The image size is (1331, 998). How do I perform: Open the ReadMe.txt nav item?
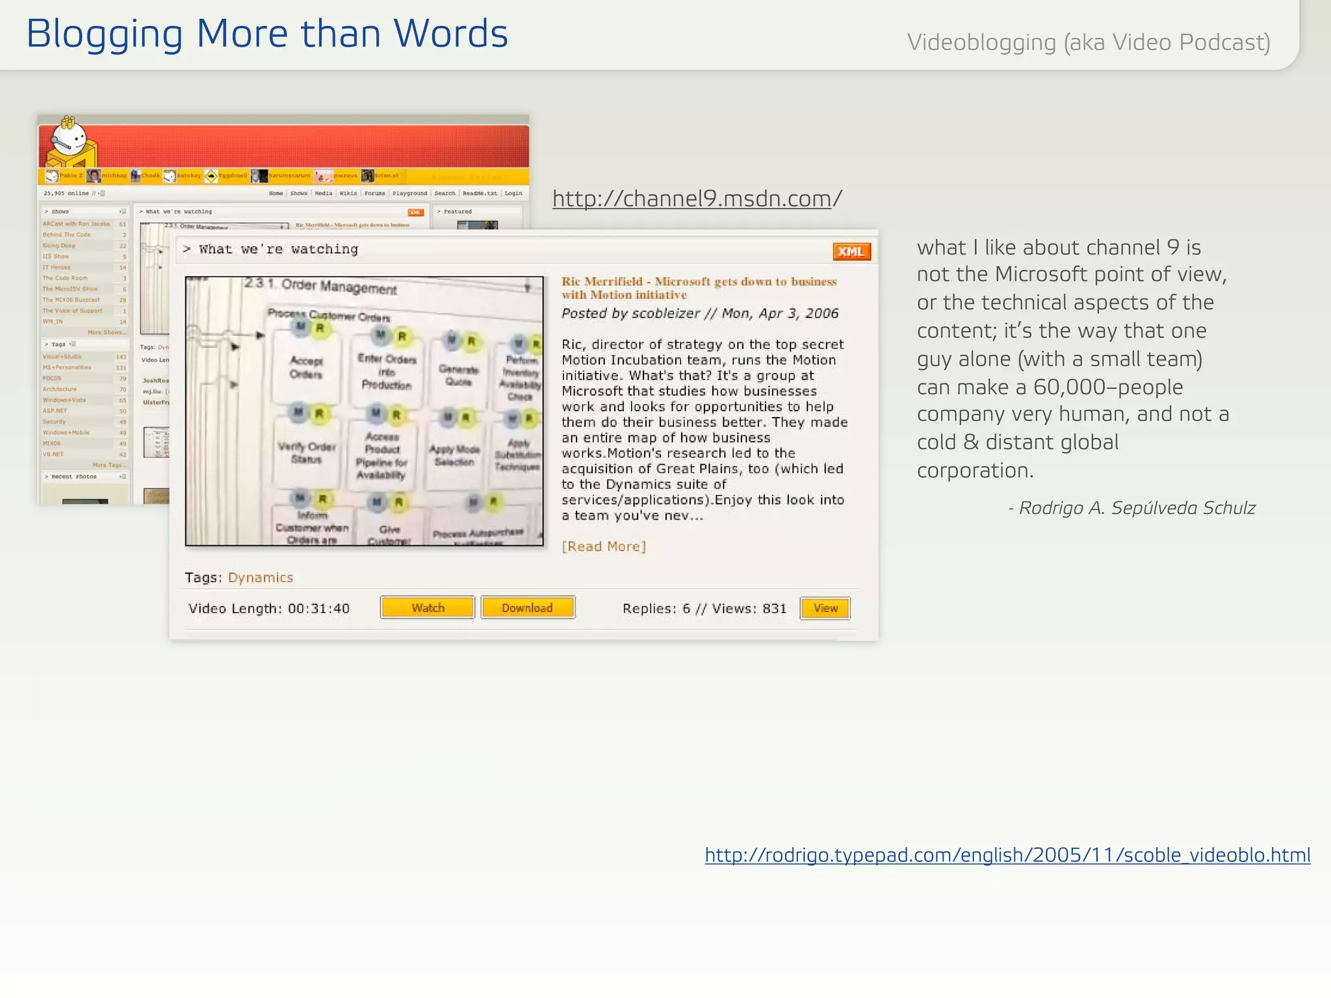480,194
